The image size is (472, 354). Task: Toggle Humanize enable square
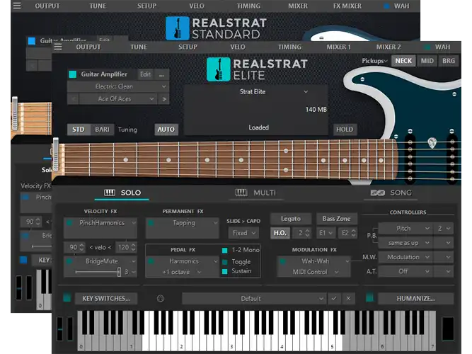(369, 298)
